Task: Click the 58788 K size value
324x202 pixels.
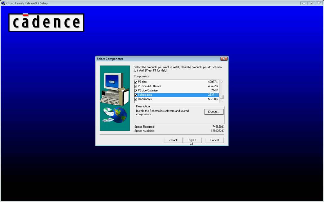Action: [x=213, y=99]
